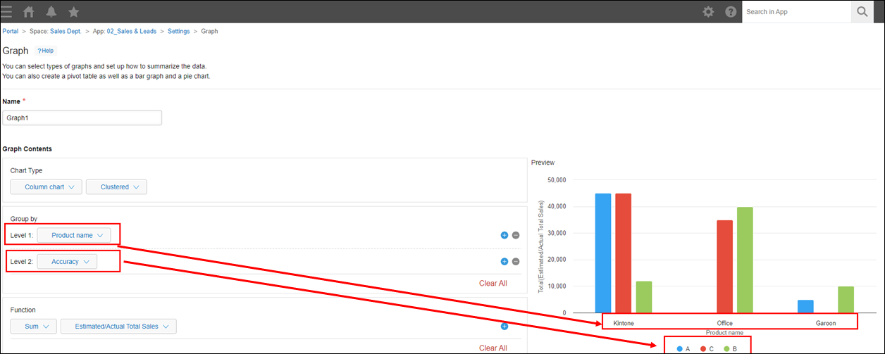Go to the Home portal icon

click(29, 11)
